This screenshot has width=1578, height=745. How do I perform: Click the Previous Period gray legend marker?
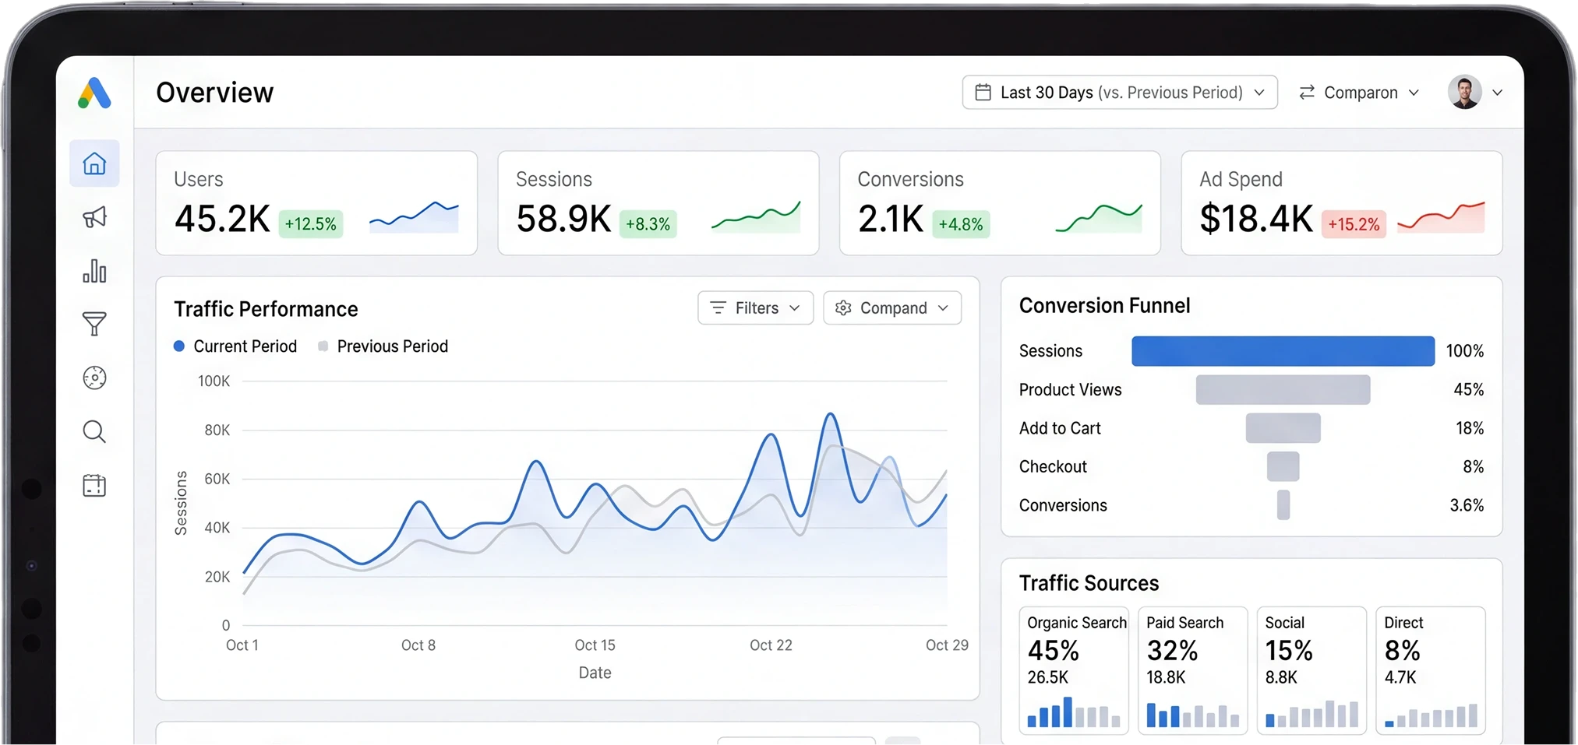pos(323,346)
